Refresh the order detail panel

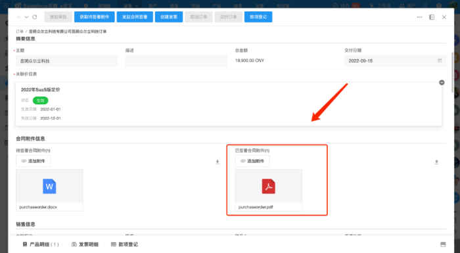(35, 17)
